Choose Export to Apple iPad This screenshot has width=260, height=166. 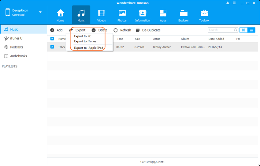click(x=89, y=48)
